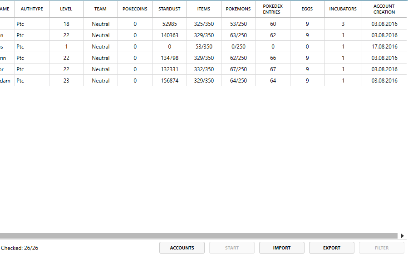
Task: Sort by the POKECOINS column header
Action: tap(135, 9)
